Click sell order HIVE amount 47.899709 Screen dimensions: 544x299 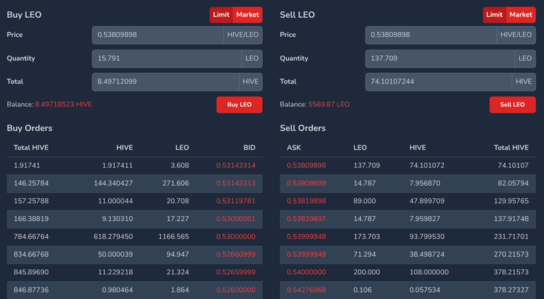tap(427, 201)
